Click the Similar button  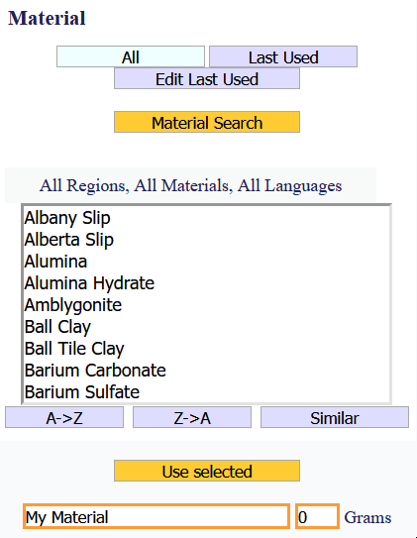(x=335, y=417)
